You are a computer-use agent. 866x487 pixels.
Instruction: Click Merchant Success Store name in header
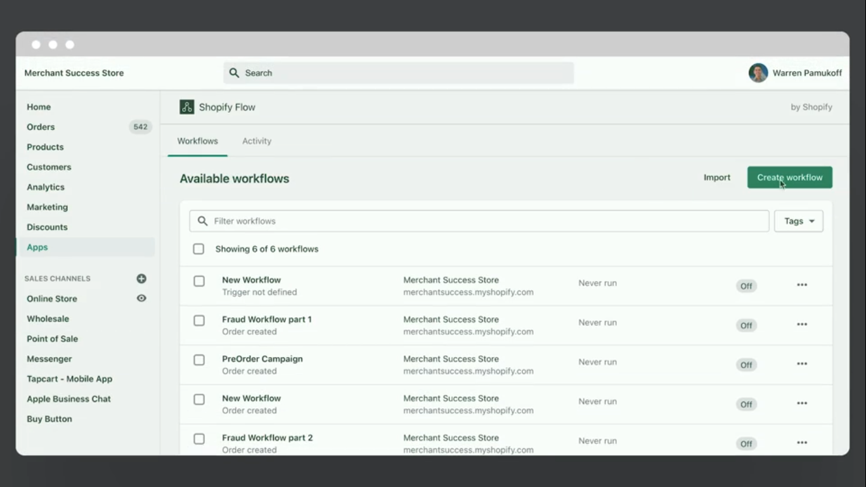74,73
